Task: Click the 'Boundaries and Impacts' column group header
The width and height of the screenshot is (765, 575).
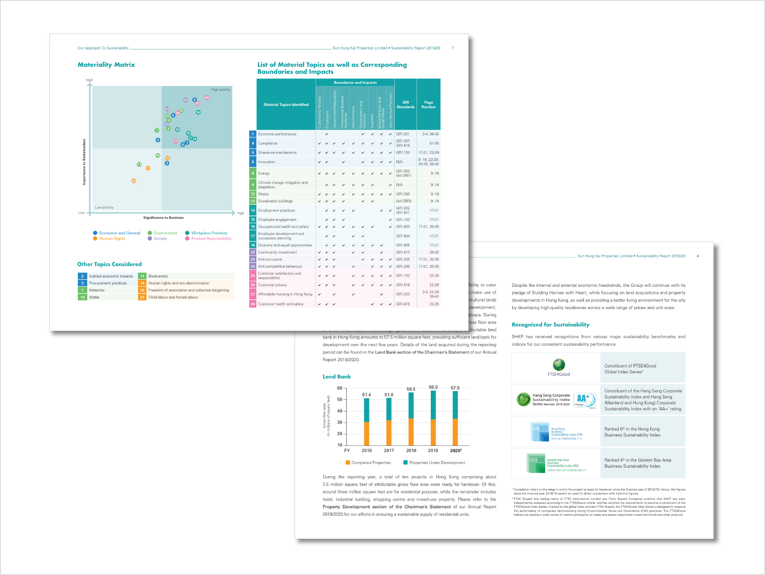Action: 355,82
